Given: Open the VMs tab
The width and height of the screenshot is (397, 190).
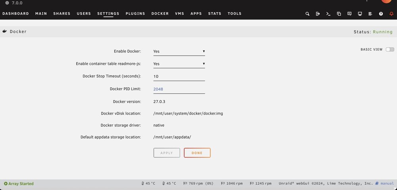Looking at the screenshot, I should coord(179,14).
